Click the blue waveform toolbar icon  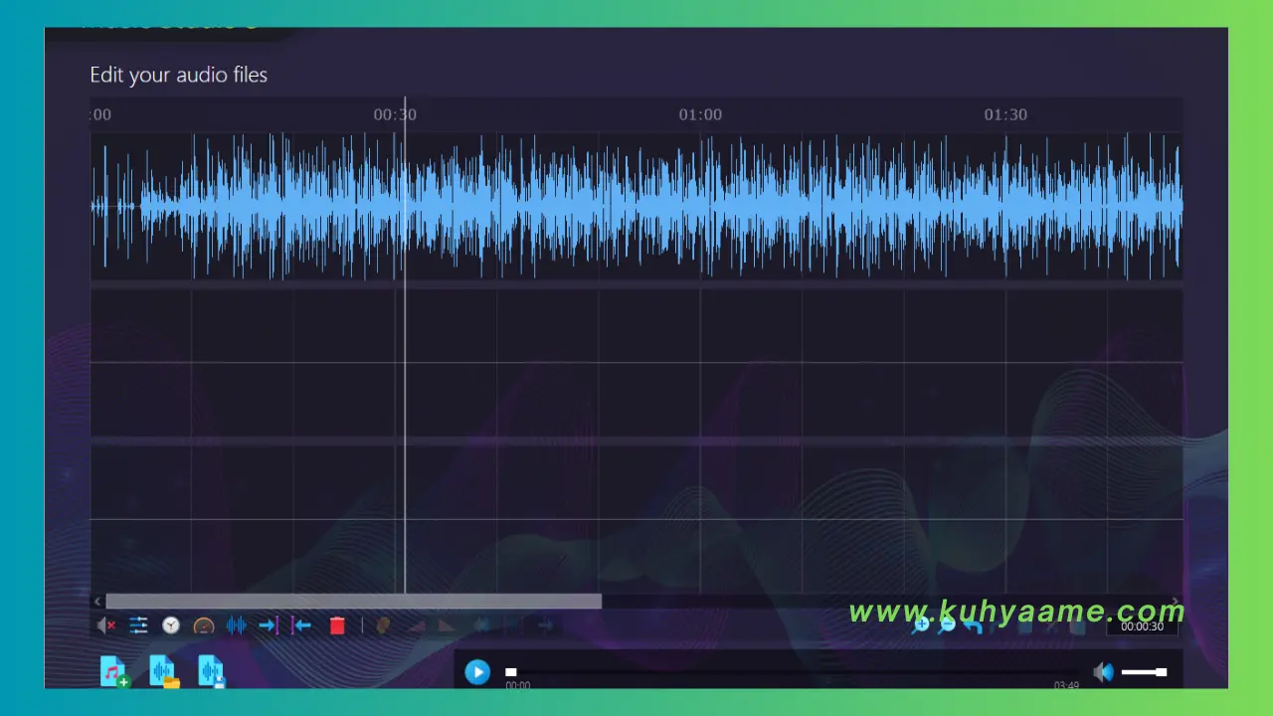coord(237,626)
